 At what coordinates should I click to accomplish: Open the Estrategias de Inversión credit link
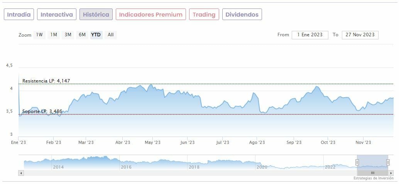point(373,178)
